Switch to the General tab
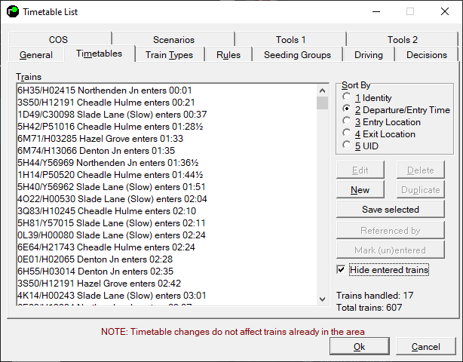This screenshot has height=362, width=463. point(36,55)
